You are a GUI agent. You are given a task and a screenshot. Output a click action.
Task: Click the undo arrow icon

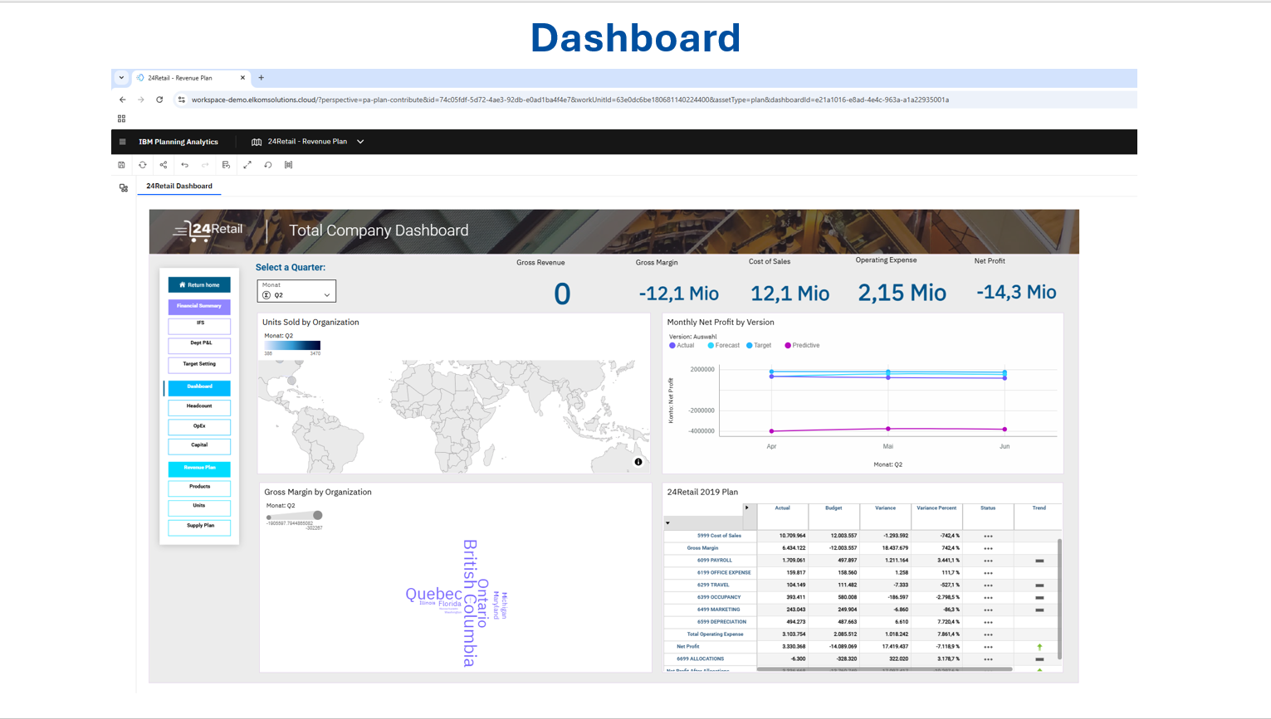tap(184, 165)
